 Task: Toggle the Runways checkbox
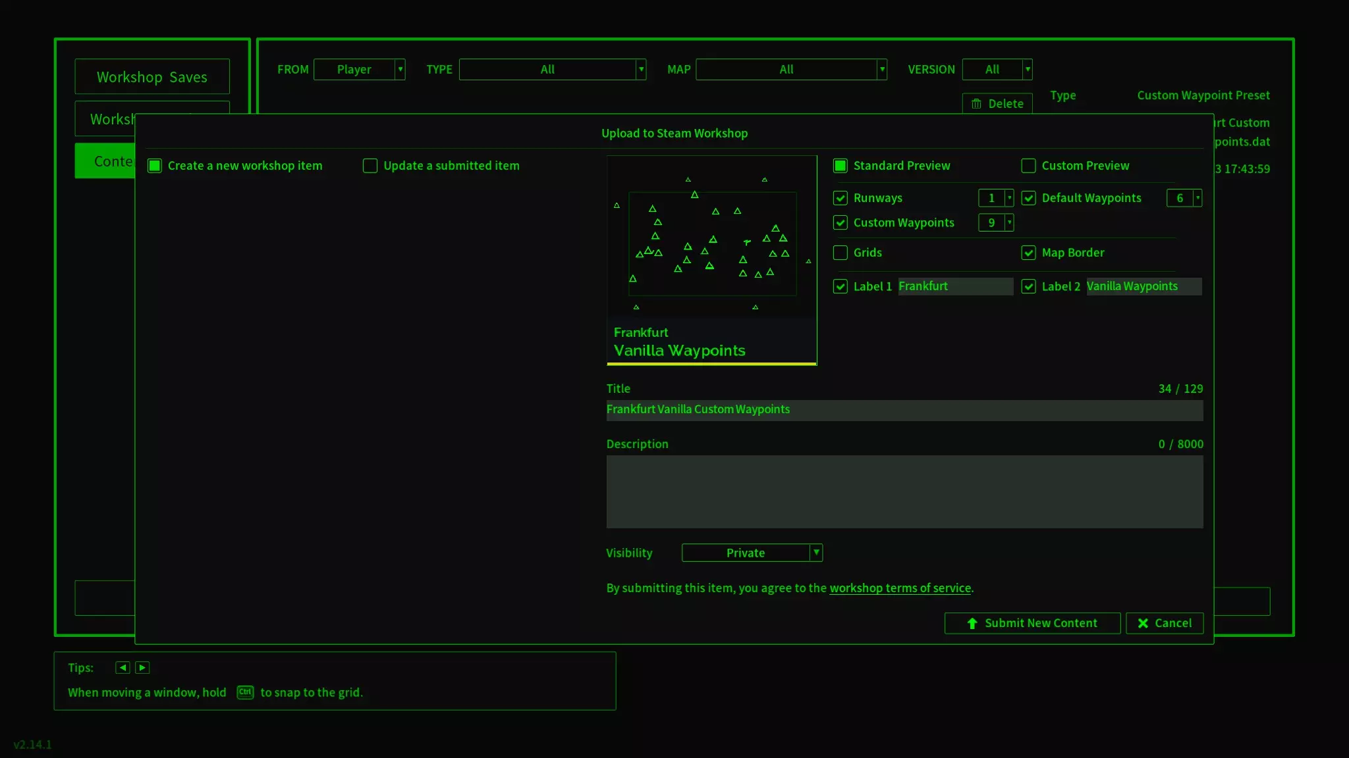pos(840,198)
